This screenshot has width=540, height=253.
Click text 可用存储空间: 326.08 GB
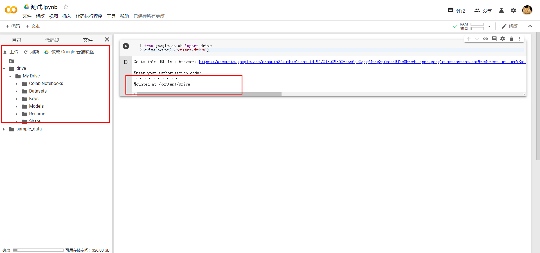coord(87,250)
